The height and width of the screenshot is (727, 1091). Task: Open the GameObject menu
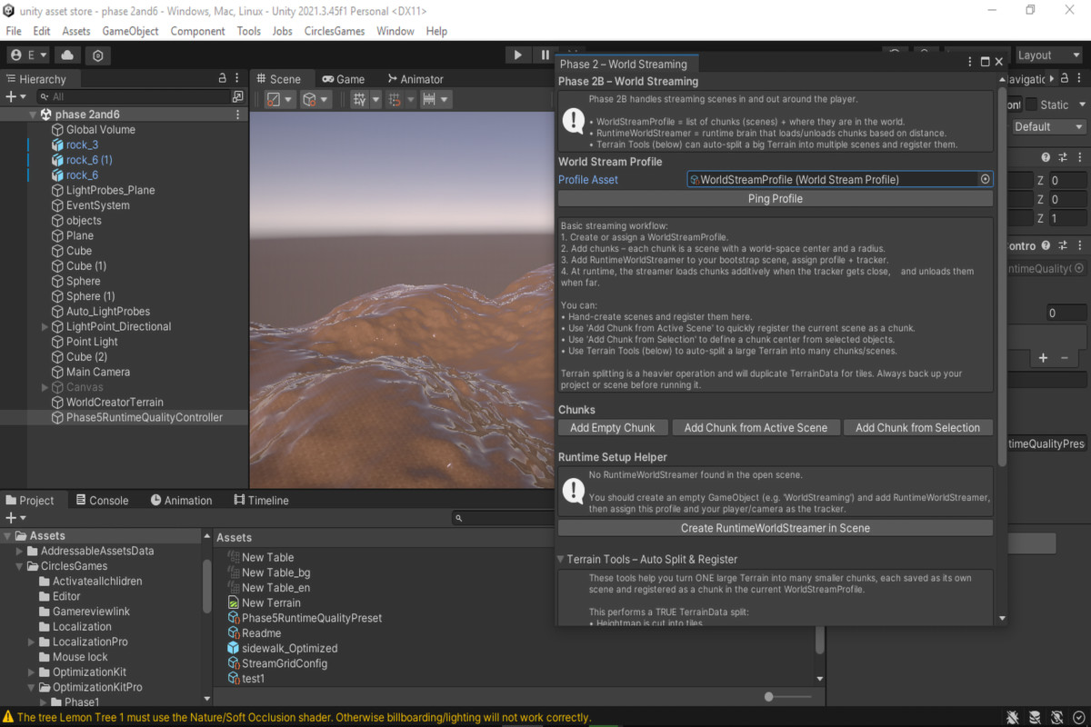[x=131, y=31]
